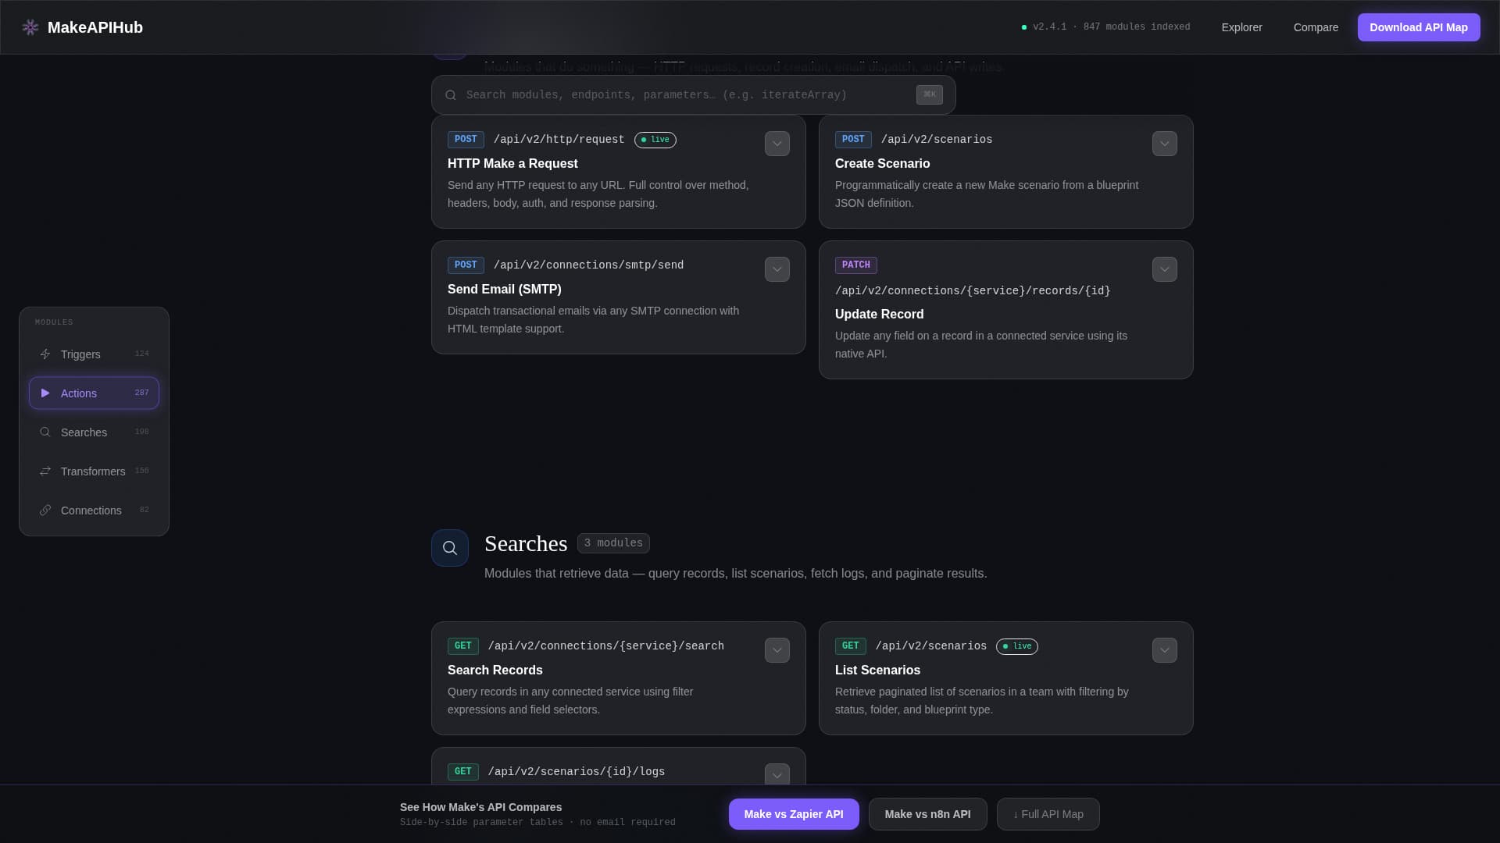
Task: Click the POST badge on Send Email
Action: (x=466, y=265)
